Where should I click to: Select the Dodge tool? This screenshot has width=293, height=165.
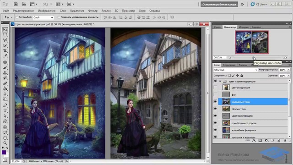[x=5, y=99]
